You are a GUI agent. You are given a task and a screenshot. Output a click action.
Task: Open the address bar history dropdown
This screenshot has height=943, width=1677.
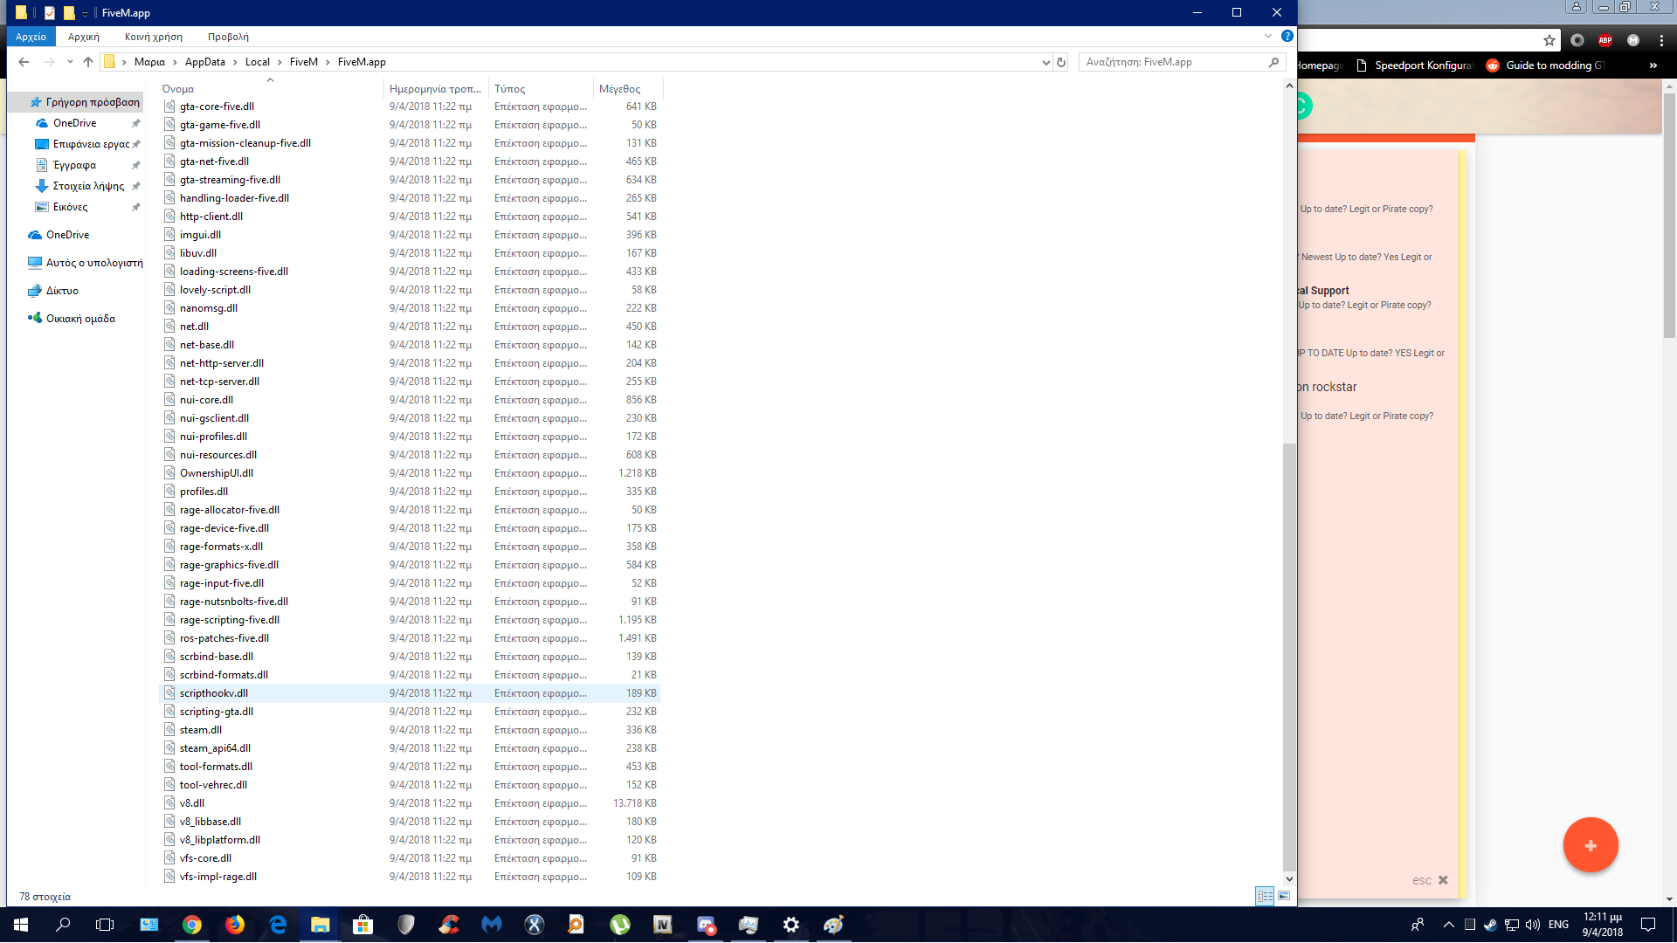pyautogui.click(x=1046, y=62)
